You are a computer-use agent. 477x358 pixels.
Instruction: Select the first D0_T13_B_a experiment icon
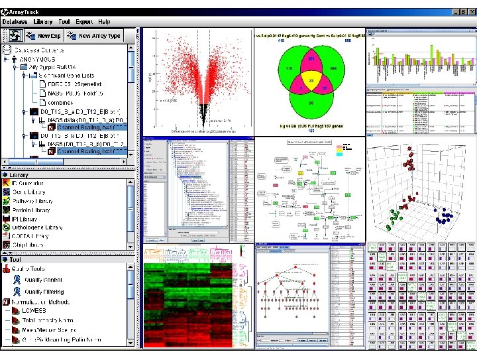click(x=34, y=112)
